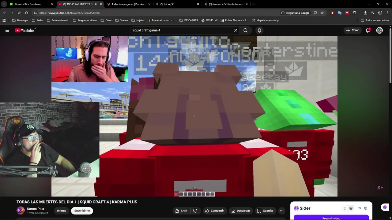Close the Kick Dashboard tab
This screenshot has width=392, height=220.
click(x=52, y=4)
